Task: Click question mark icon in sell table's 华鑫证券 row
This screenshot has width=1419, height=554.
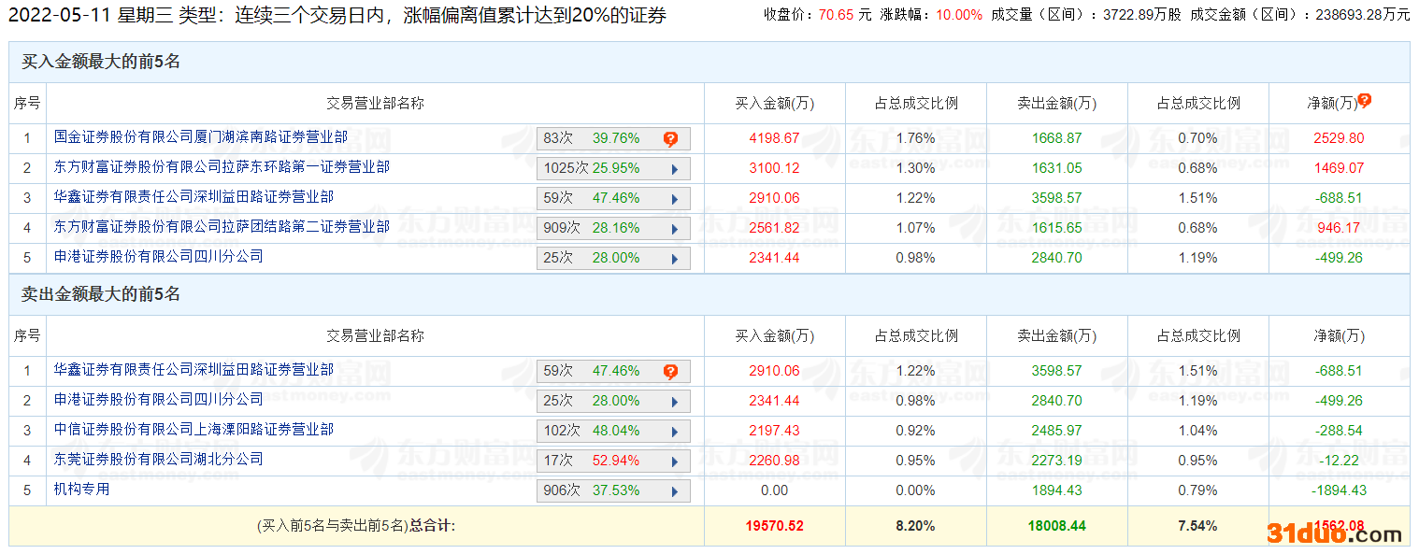Action: coord(670,372)
